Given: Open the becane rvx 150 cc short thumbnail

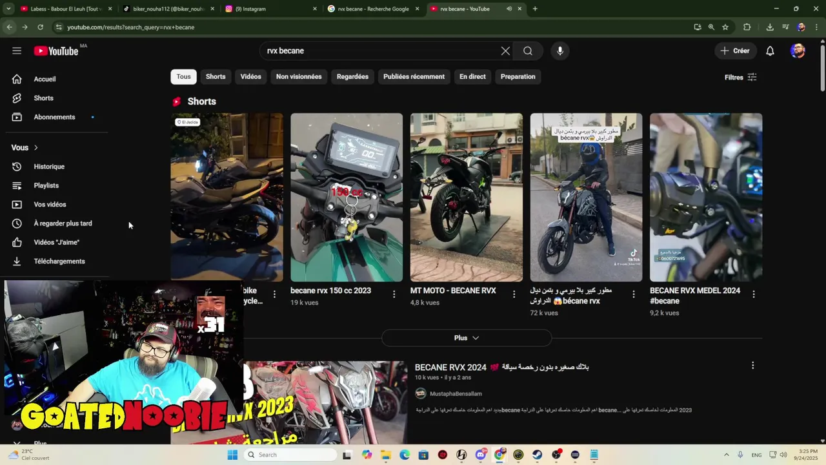Looking at the screenshot, I should click(x=347, y=197).
